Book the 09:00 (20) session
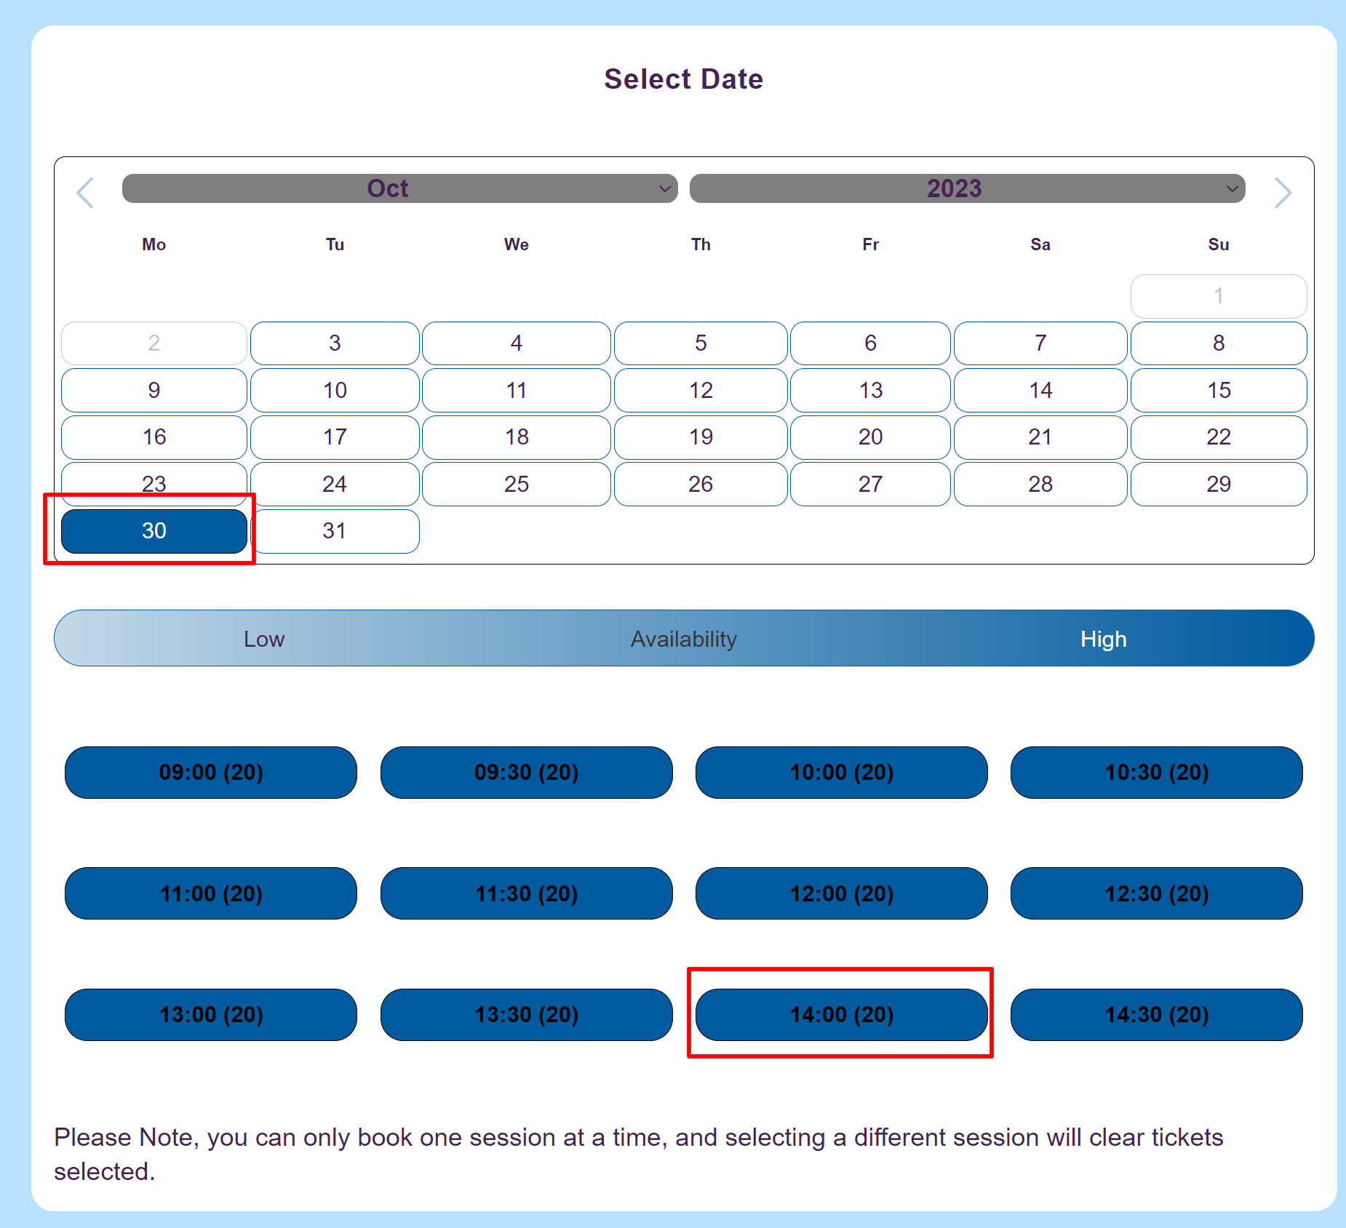Screen dimensions: 1346x1228 211,772
